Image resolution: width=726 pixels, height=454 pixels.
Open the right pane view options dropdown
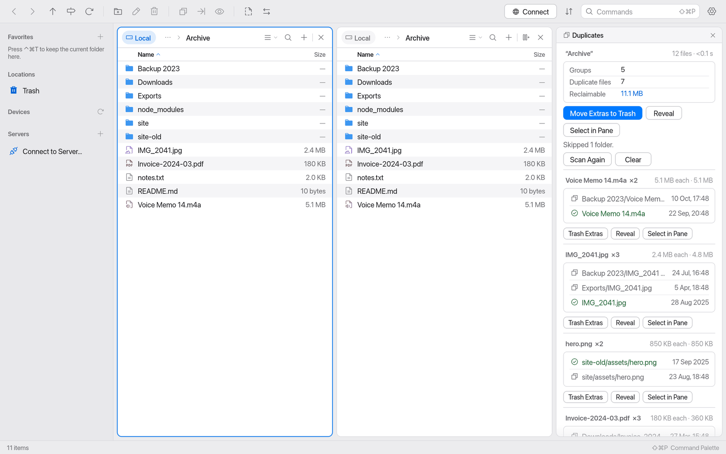(475, 38)
